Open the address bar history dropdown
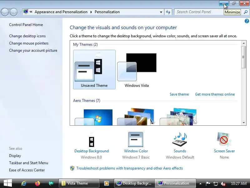The height and width of the screenshot is (188, 250). (x=161, y=12)
